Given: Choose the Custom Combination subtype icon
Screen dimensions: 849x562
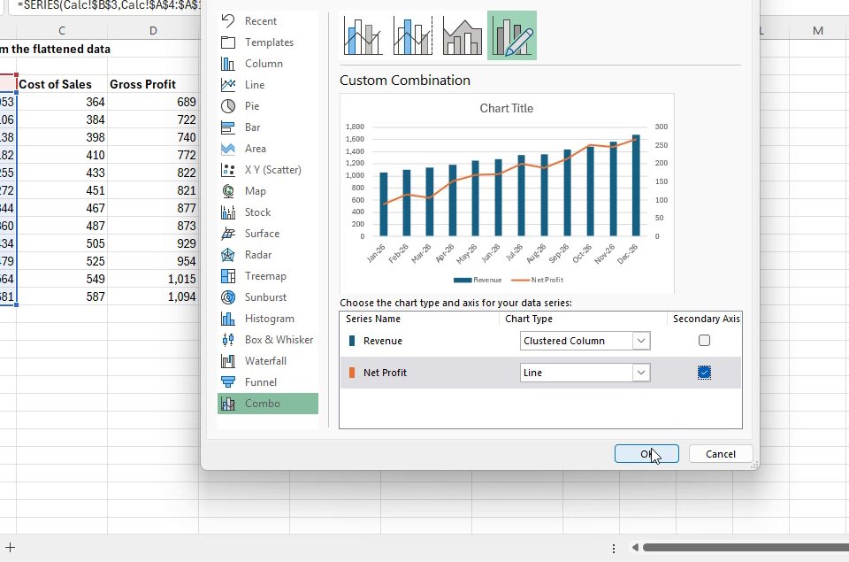Looking at the screenshot, I should pos(512,35).
